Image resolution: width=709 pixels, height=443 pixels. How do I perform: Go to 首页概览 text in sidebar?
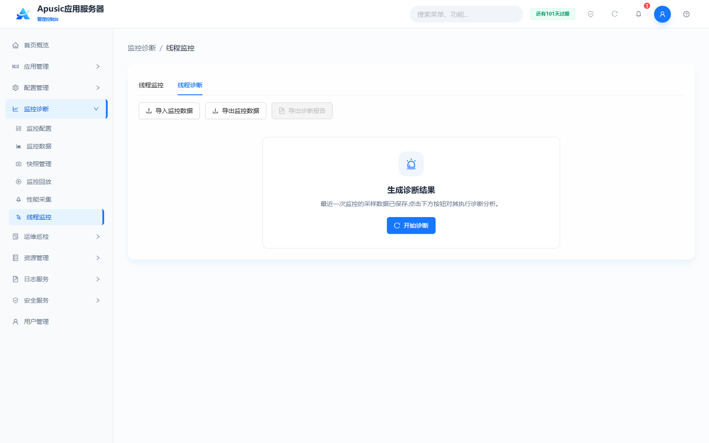pos(36,45)
